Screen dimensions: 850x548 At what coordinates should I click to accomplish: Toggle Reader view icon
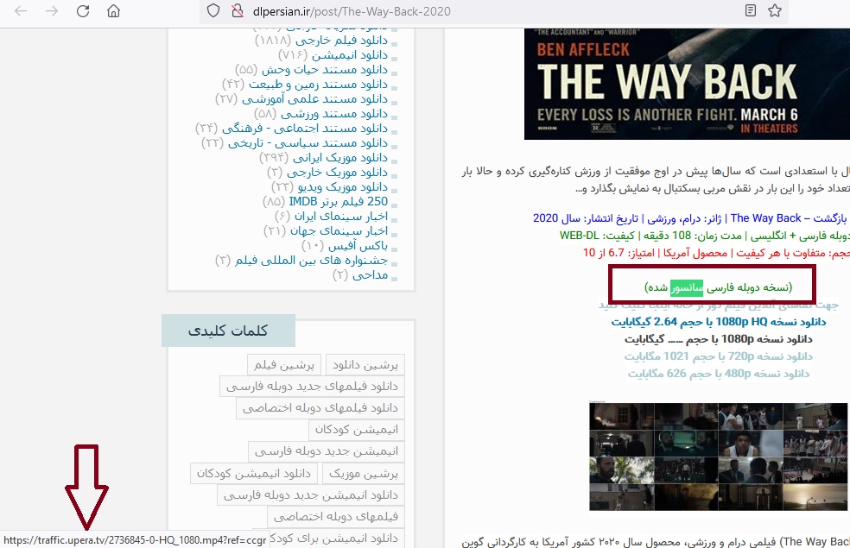tap(751, 10)
